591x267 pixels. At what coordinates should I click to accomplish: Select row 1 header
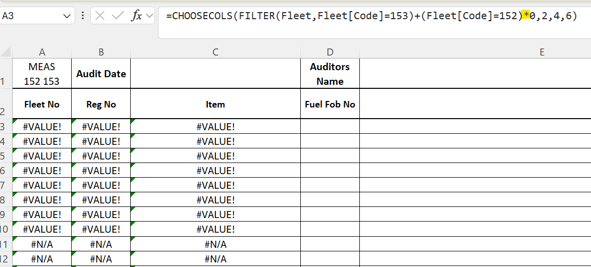[6, 74]
